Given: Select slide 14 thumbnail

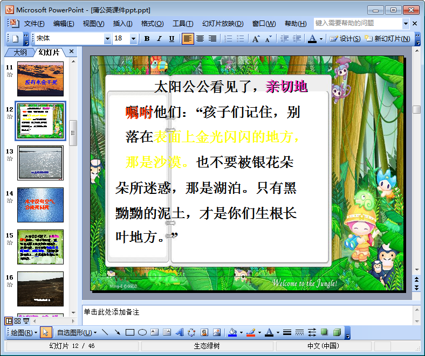Looking at the screenshot, I should [x=40, y=205].
